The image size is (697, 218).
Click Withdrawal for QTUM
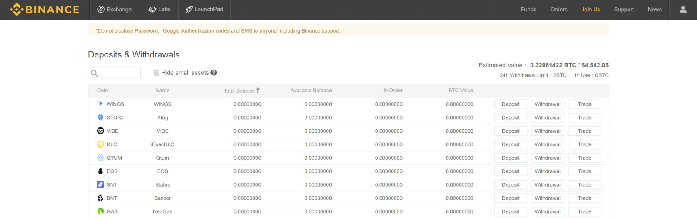click(548, 158)
